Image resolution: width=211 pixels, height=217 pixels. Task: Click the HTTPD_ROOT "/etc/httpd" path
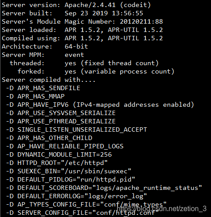coord(84,163)
